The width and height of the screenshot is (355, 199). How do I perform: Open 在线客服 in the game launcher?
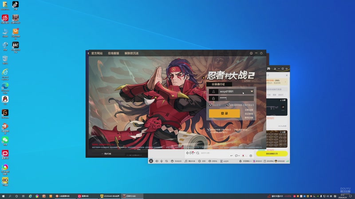(x=114, y=53)
